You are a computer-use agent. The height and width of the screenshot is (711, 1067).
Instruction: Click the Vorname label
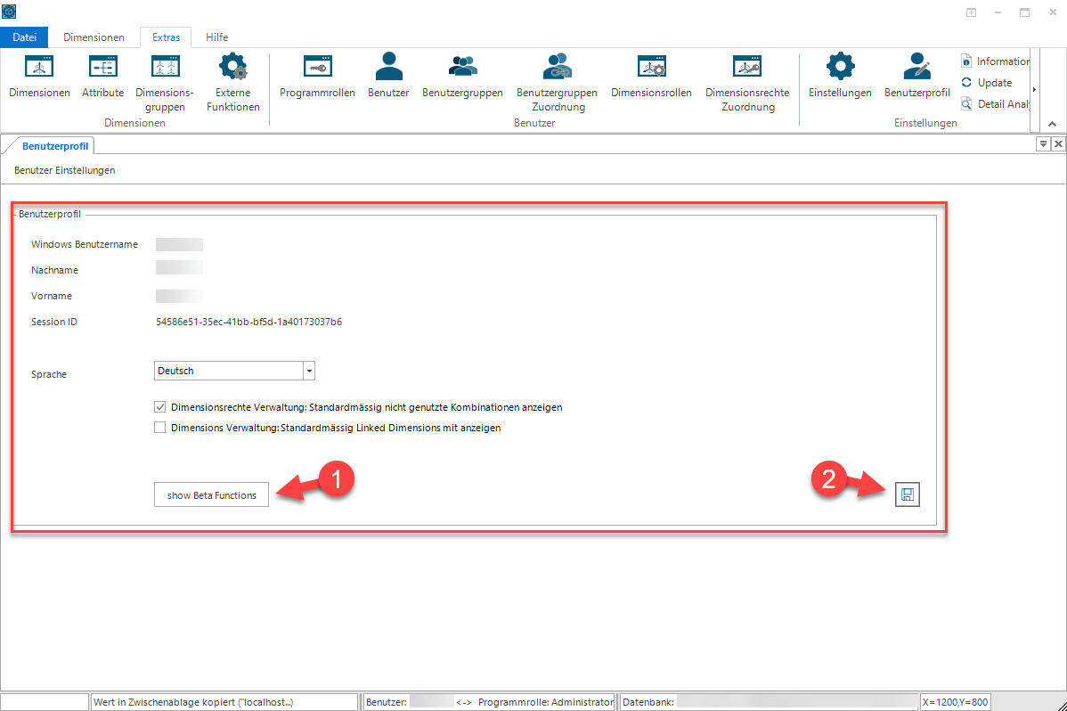click(x=52, y=296)
